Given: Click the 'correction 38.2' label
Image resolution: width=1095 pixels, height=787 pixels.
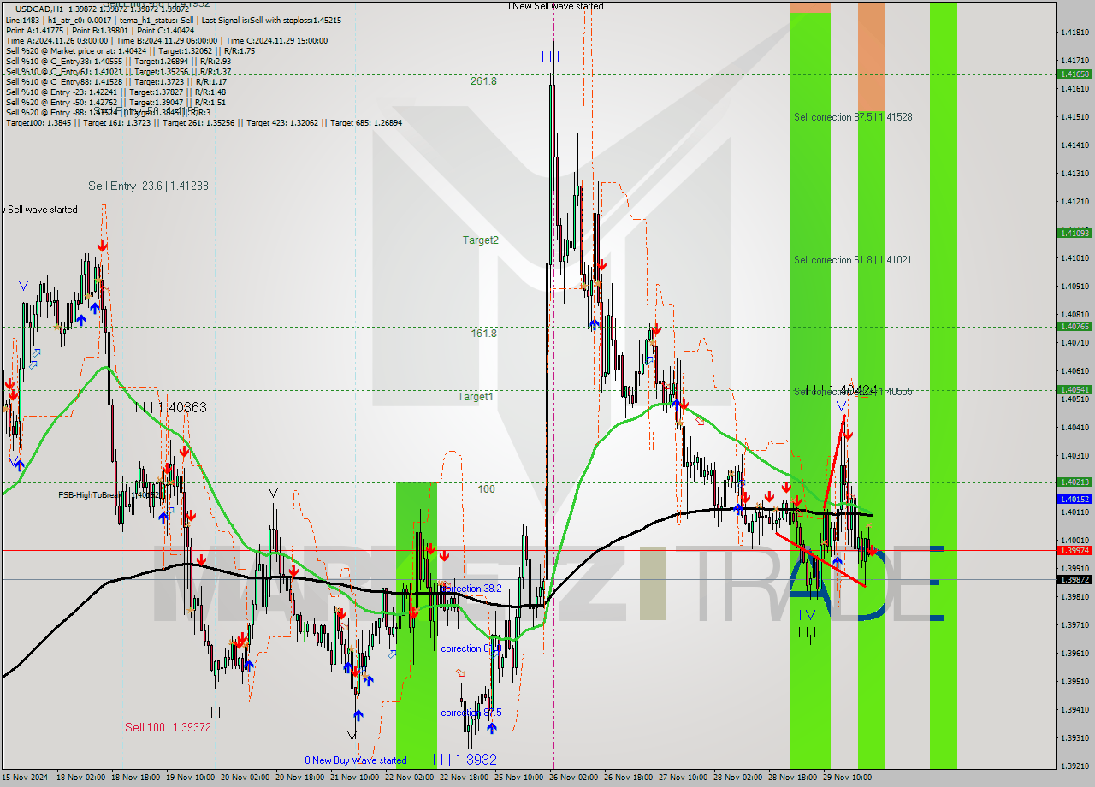Looking at the screenshot, I should (471, 589).
